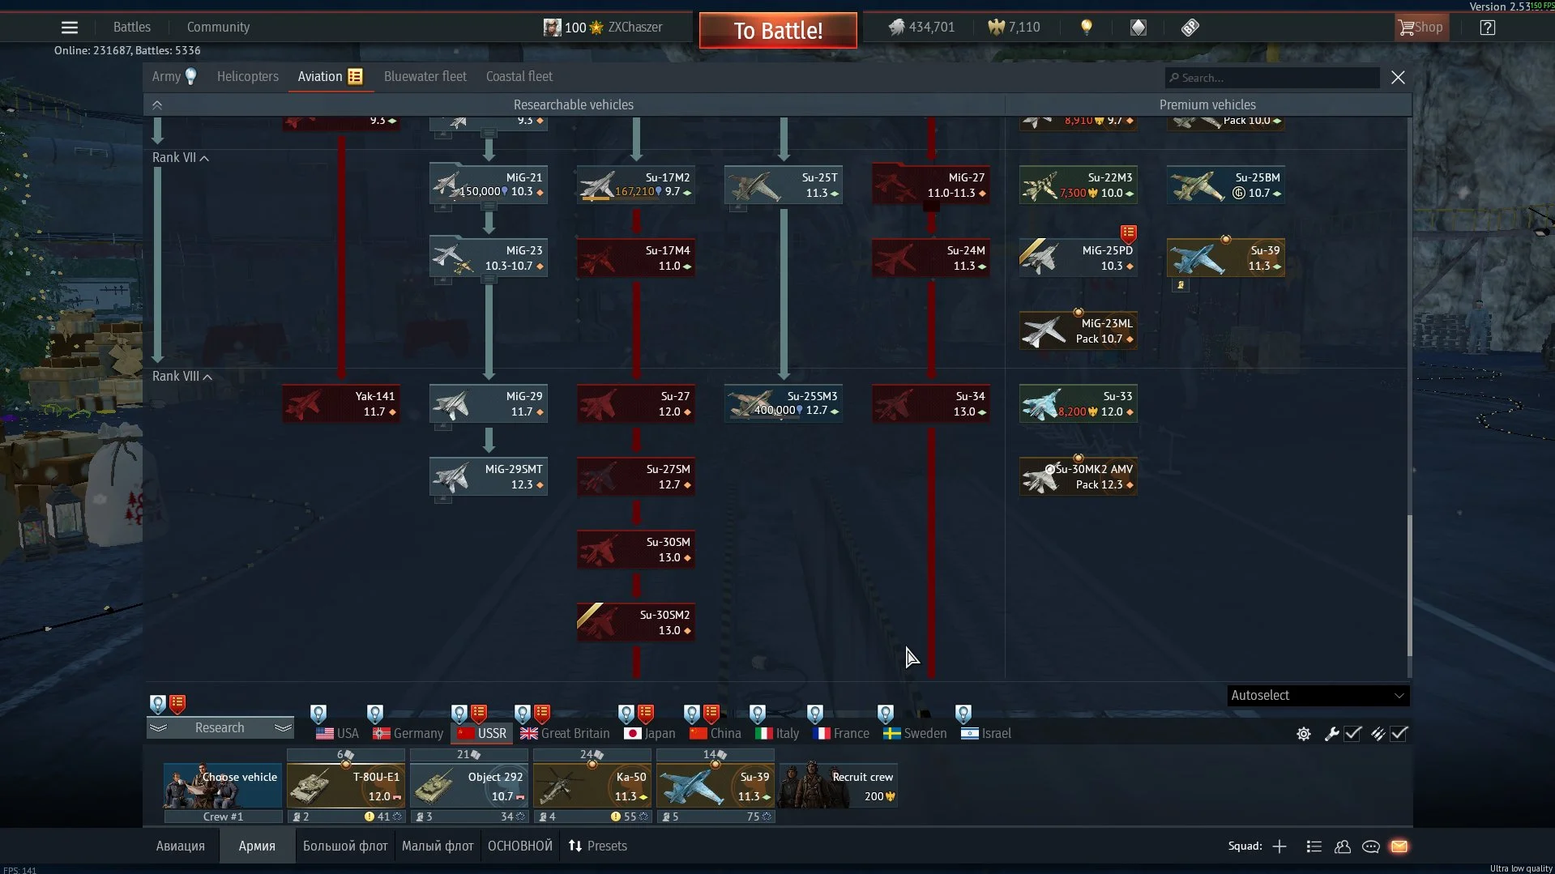Select the Su-27 vehicle card
The width and height of the screenshot is (1555, 874).
click(636, 403)
